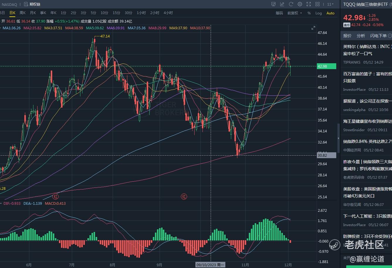Refresh the chart with reload icon
Screen dimensions: 392x268
coord(291,4)
